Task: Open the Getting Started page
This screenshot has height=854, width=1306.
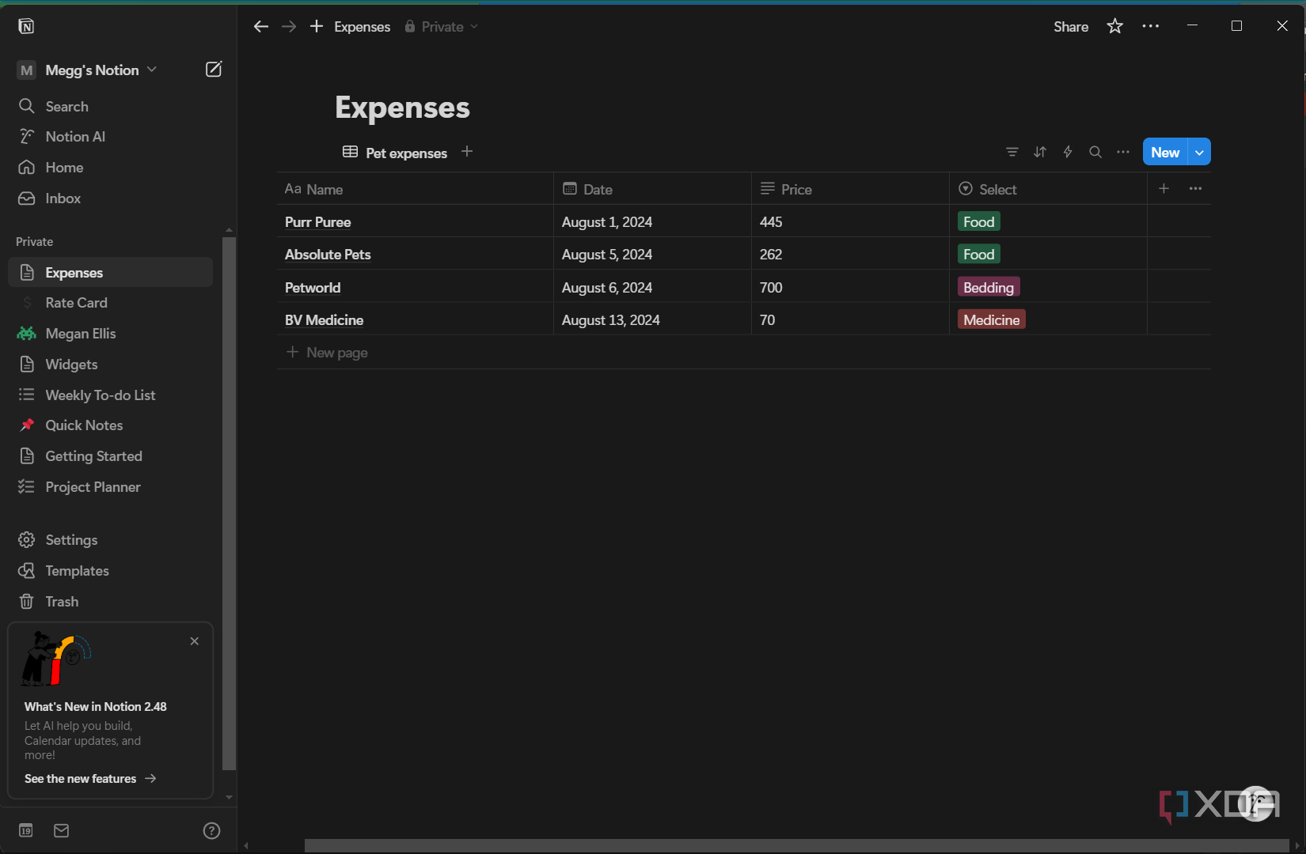Action: (111, 456)
